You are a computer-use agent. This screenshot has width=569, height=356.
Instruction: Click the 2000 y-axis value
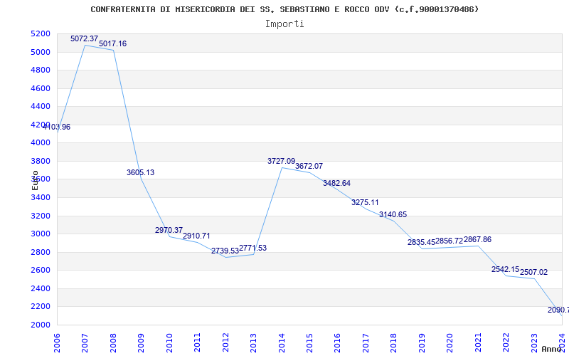(41, 325)
